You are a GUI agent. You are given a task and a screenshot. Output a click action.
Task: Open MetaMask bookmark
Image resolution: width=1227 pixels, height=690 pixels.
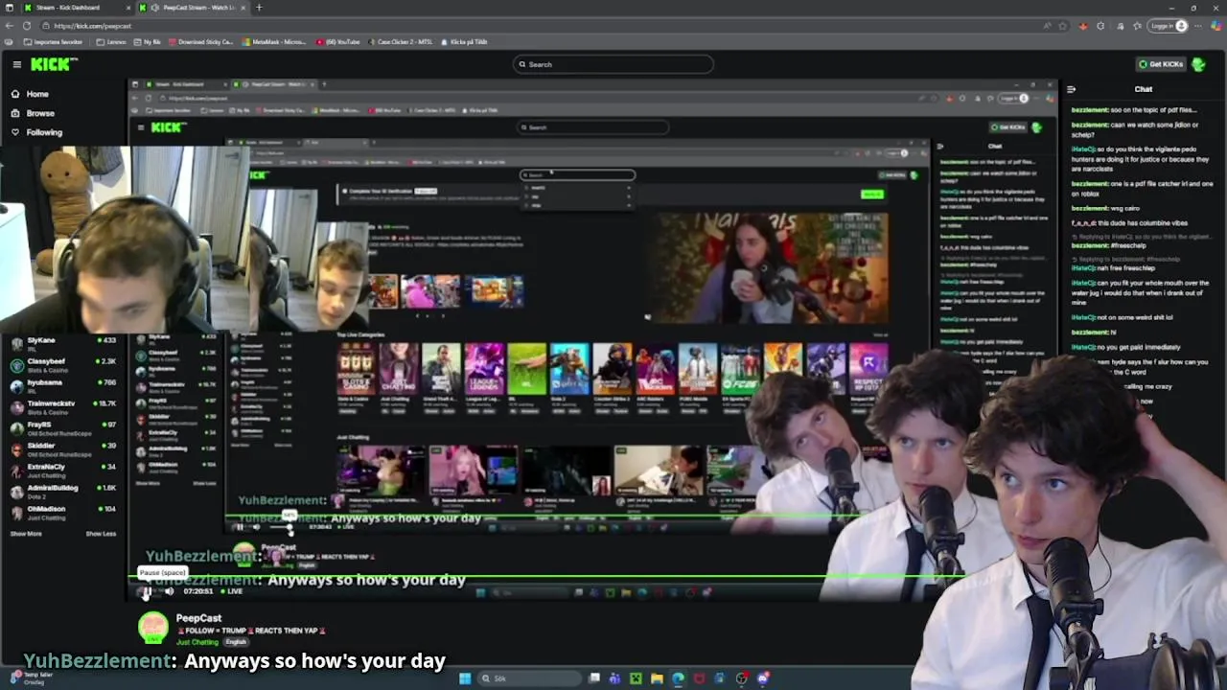[x=273, y=42]
